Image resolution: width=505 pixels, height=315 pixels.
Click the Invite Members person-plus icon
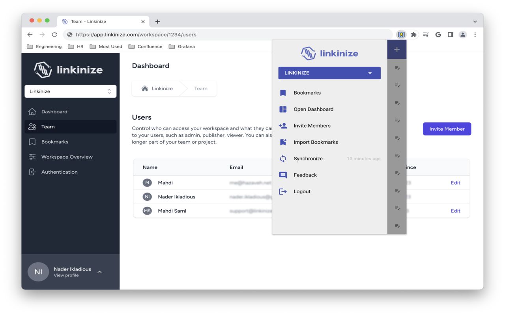tap(283, 126)
